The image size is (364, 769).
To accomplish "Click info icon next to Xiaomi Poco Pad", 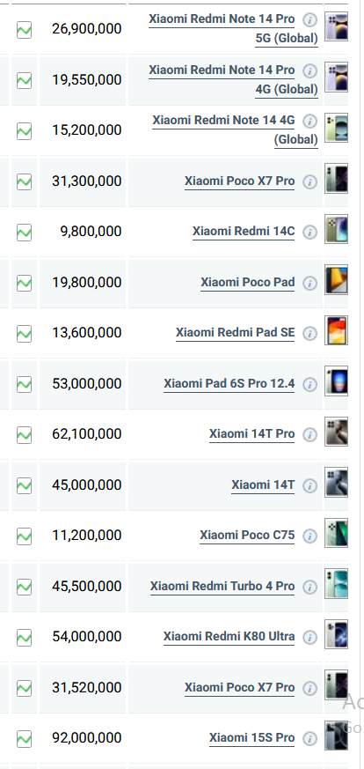I will 309,283.
